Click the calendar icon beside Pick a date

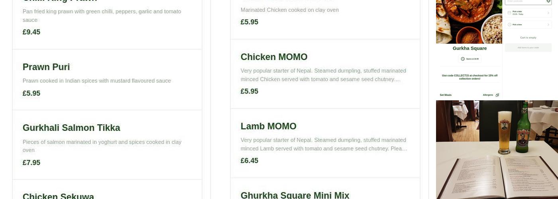[x=509, y=13]
